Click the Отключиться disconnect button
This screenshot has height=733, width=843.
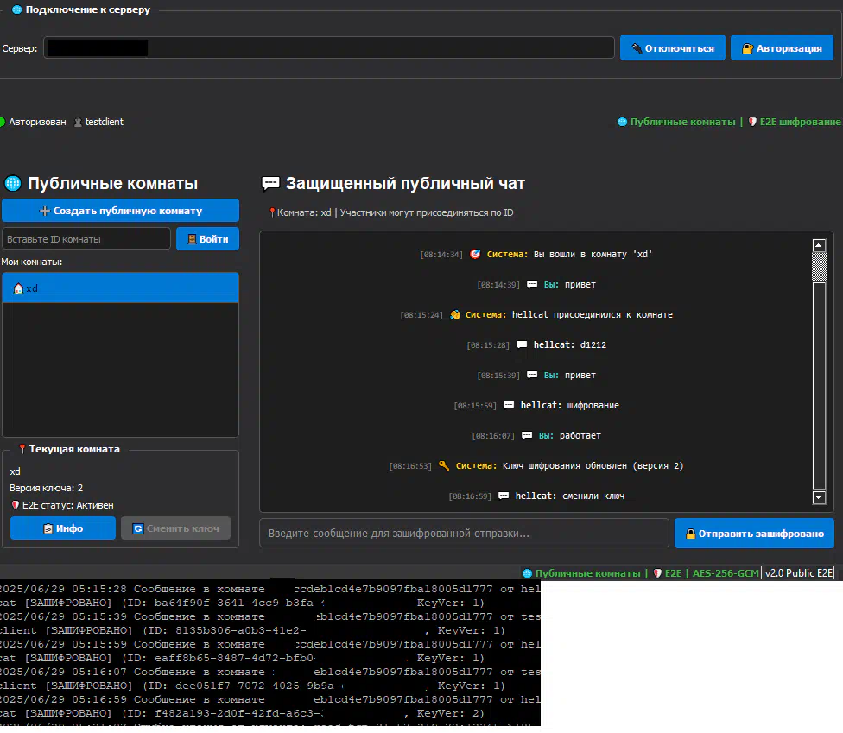tap(672, 47)
